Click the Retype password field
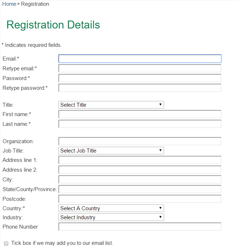The height and width of the screenshot is (247, 238). click(140, 88)
